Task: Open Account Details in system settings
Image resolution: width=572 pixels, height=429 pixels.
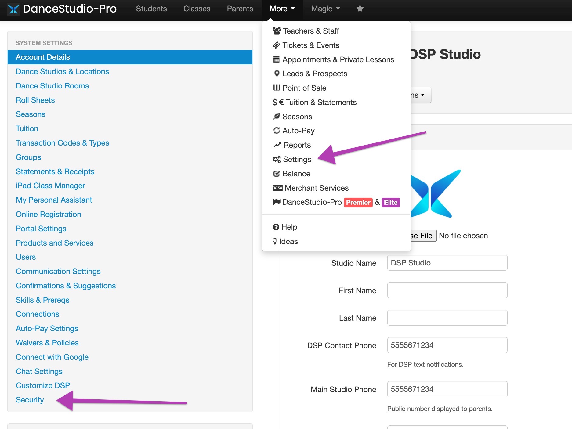Action: pyautogui.click(x=130, y=57)
